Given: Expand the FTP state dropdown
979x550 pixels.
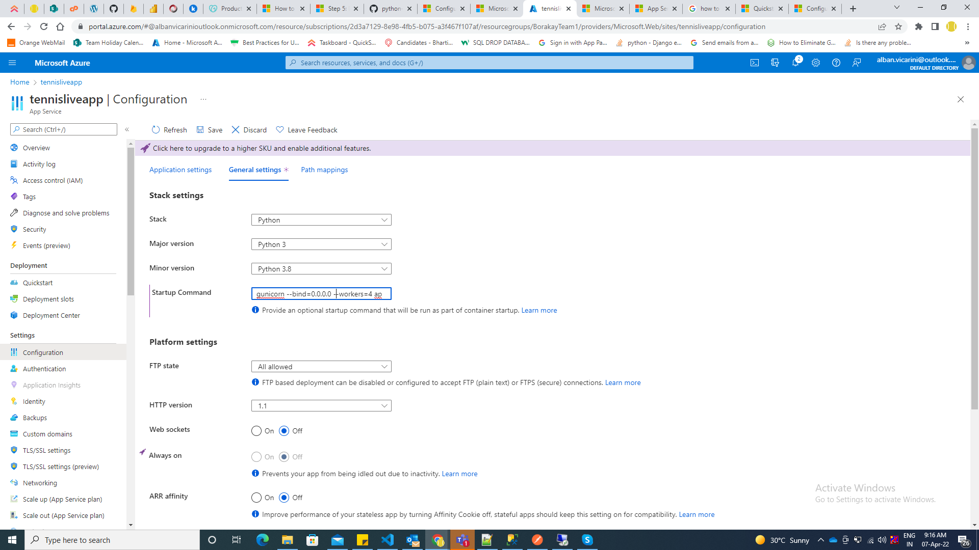Looking at the screenshot, I should pos(321,367).
